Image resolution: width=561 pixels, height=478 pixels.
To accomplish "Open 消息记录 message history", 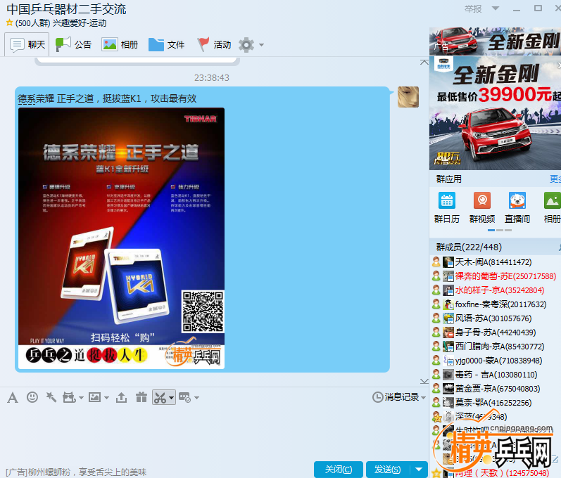I will 396,397.
